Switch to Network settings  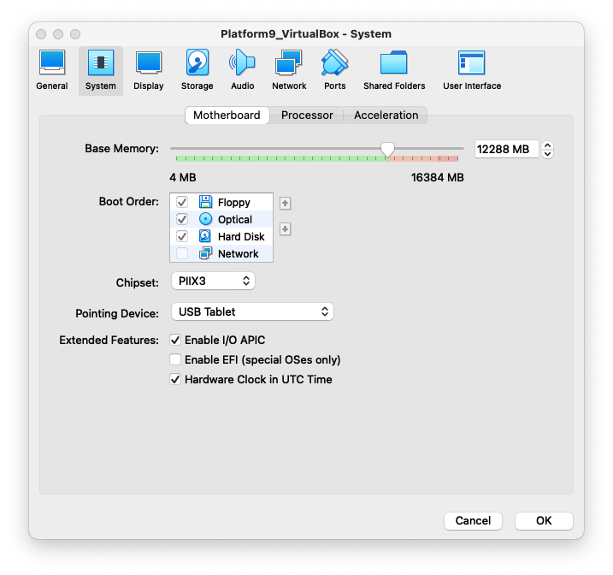(x=289, y=70)
